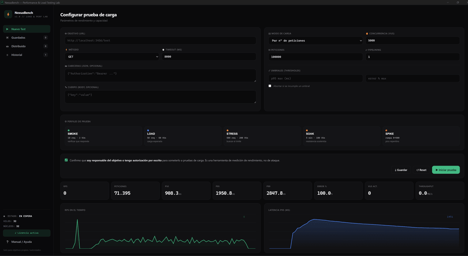
Task: Click the window maximize/restore button
Action: [x=458, y=3]
